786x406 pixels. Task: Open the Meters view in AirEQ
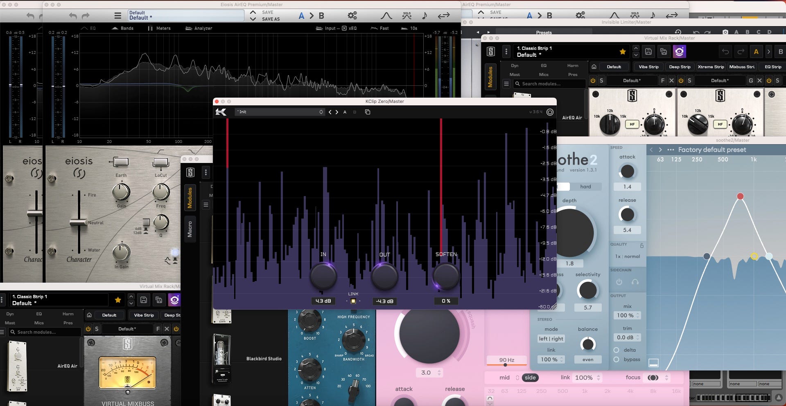[159, 28]
